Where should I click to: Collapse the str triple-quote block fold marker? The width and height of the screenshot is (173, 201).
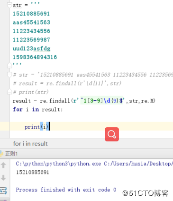[x=9, y=5]
